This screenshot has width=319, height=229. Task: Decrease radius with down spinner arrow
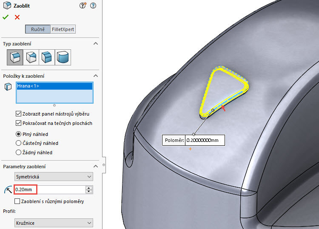pyautogui.click(x=89, y=192)
